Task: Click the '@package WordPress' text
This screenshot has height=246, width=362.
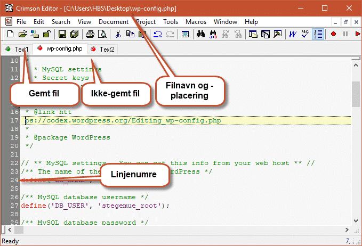Action: 72,137
